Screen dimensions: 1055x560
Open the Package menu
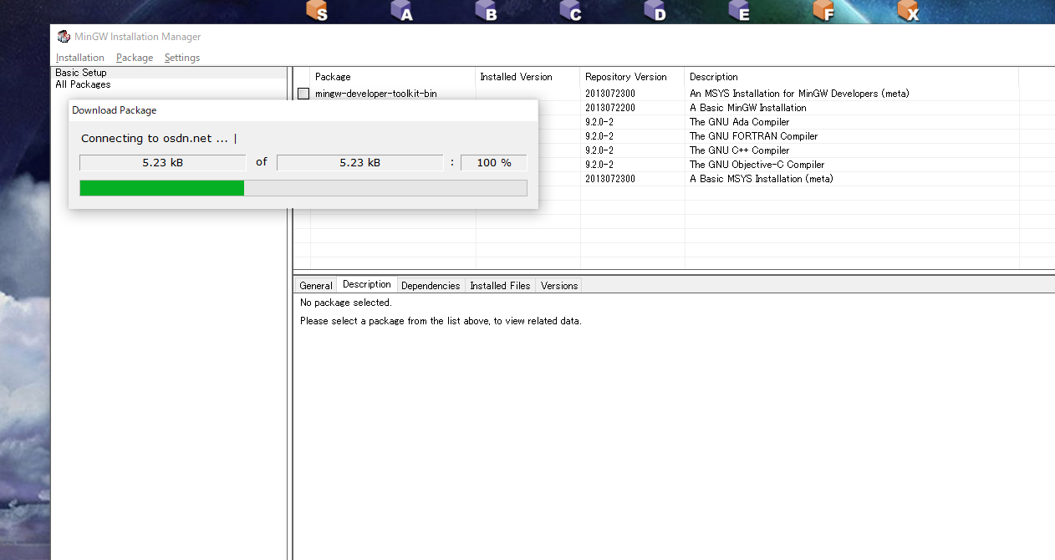pyautogui.click(x=135, y=58)
